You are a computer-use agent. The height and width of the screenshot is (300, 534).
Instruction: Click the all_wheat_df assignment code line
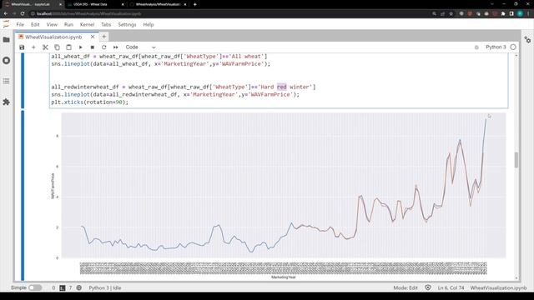click(x=159, y=57)
